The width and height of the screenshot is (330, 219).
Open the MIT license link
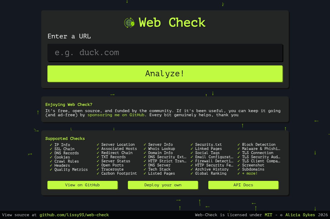(268, 215)
